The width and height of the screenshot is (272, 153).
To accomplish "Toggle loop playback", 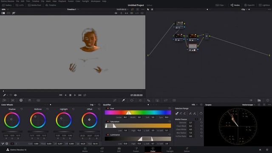I will pyautogui.click(x=85, y=95).
